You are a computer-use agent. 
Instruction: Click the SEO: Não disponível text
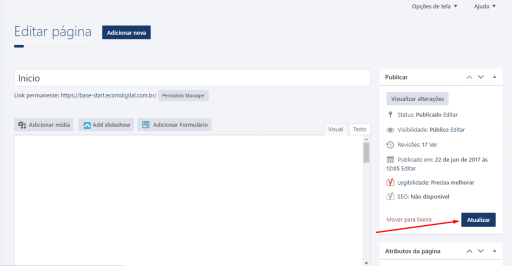coord(423,197)
